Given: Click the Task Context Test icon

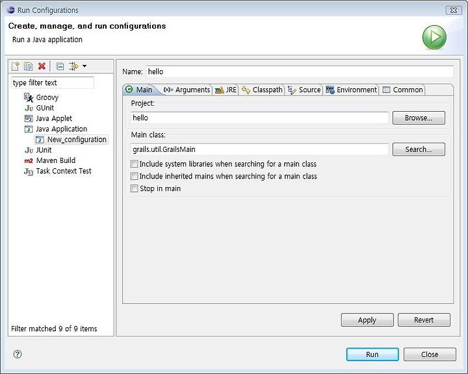Looking at the screenshot, I should click(29, 171).
